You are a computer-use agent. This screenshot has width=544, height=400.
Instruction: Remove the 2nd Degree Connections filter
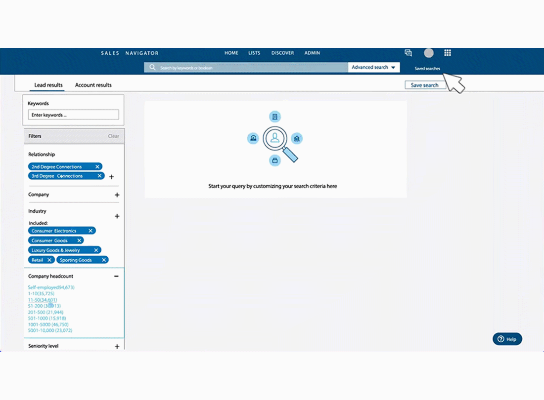pyautogui.click(x=97, y=166)
